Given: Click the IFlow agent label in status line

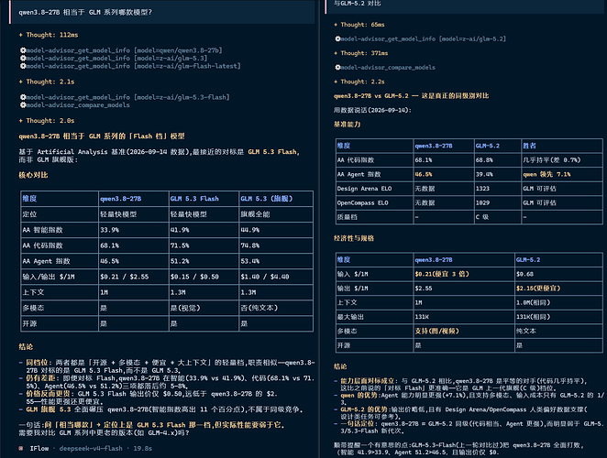Looking at the screenshot, I should pos(39,448).
